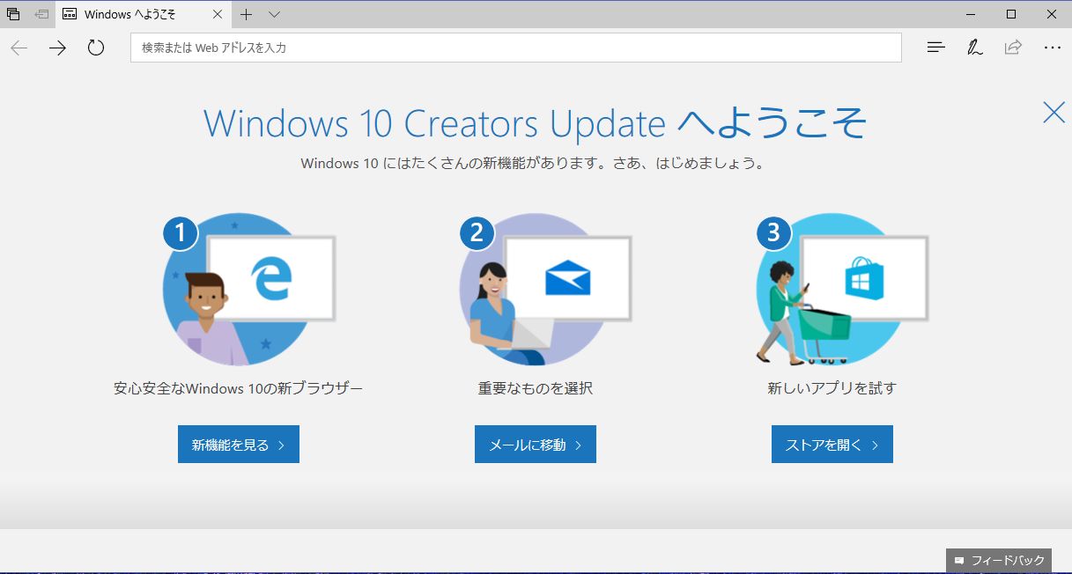Open the フィードバック button
Viewport: 1072px width, 574px height.
coord(999,560)
